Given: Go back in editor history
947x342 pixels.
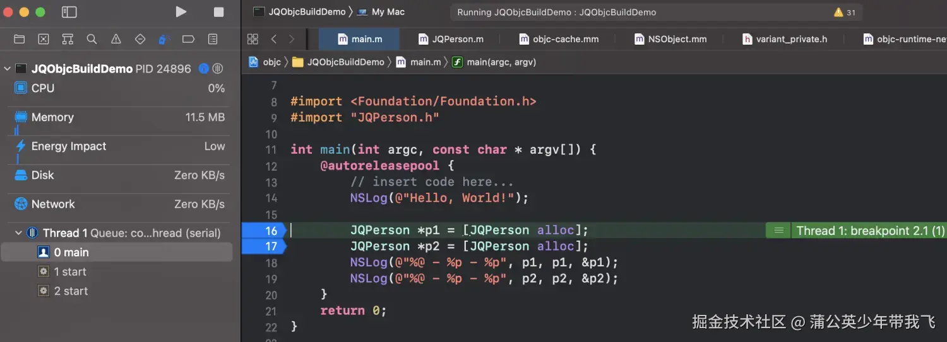Looking at the screenshot, I should (273, 39).
